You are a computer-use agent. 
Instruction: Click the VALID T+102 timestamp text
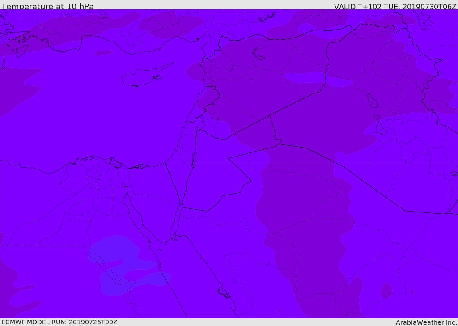(395, 6)
